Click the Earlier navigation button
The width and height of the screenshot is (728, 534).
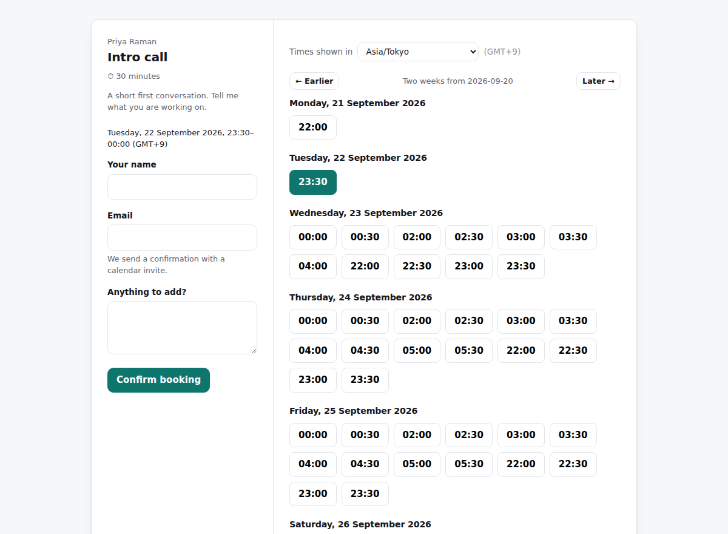coord(314,81)
